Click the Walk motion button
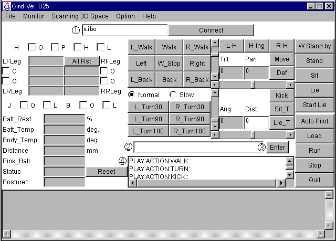Viewport: 336px width, 241px height. tap(169, 47)
